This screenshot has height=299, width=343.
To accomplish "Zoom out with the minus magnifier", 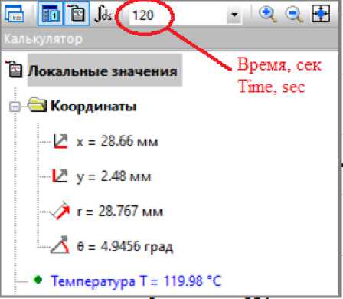I will click(294, 15).
